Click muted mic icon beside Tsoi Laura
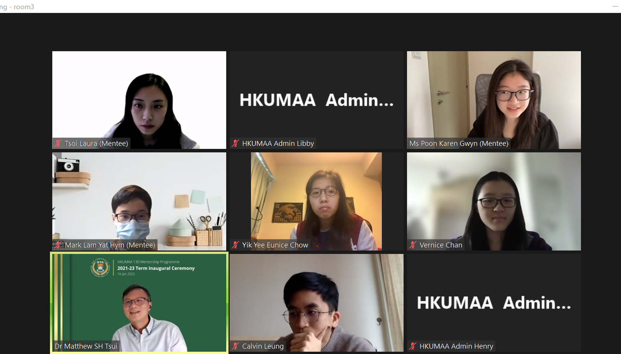The image size is (621, 354). pos(58,143)
